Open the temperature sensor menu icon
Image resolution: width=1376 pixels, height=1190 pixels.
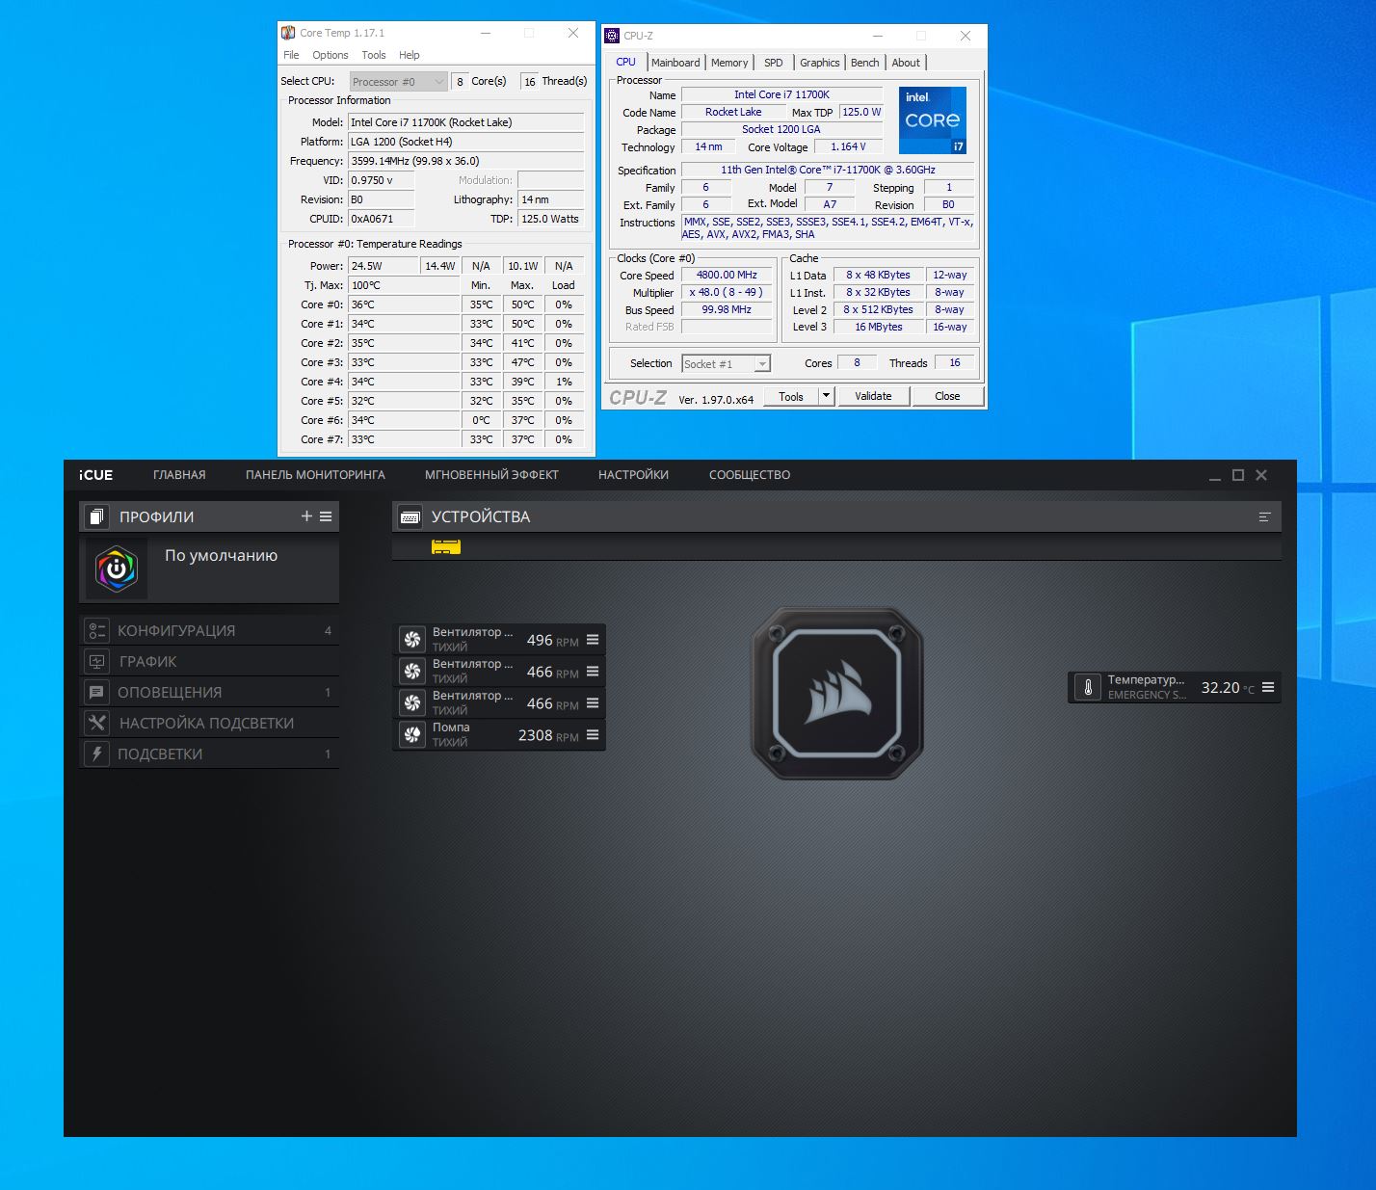click(x=1268, y=688)
